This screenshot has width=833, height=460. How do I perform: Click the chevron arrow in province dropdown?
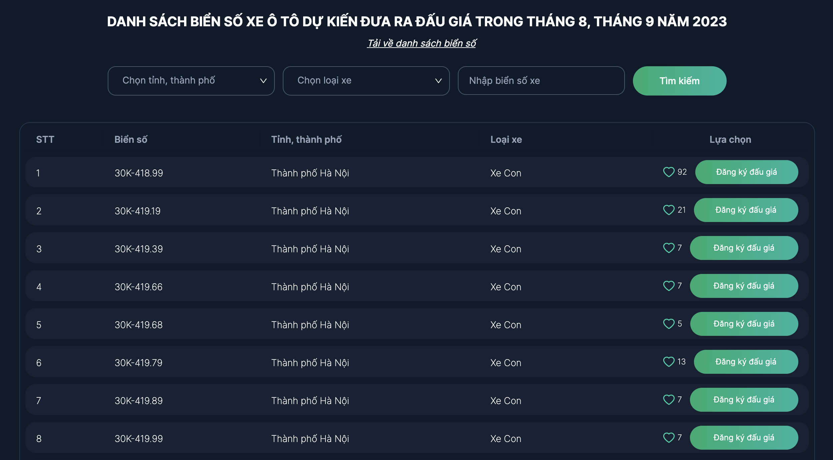(x=263, y=81)
